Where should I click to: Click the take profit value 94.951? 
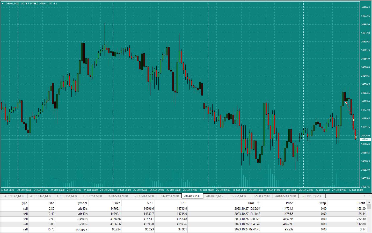(x=183, y=229)
